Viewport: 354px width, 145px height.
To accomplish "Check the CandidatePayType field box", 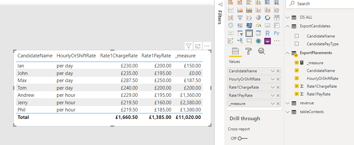I will [x=297, y=44].
